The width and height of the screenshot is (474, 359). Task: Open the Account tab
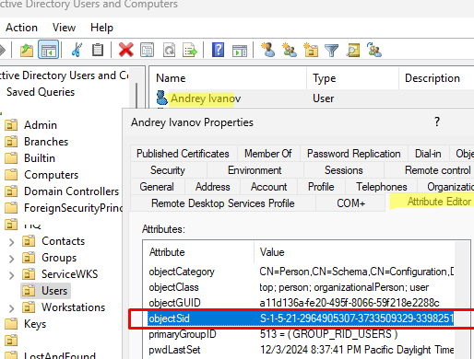[268, 187]
